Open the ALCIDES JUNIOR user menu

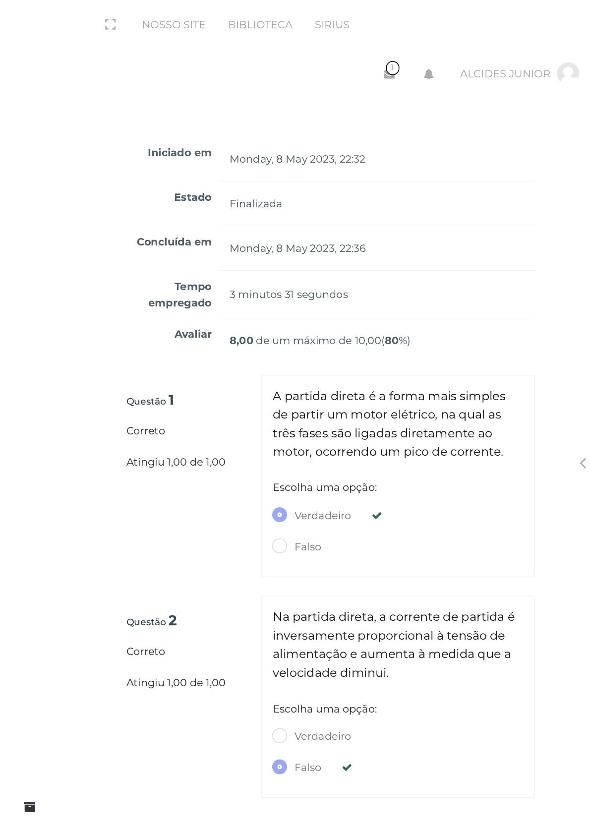click(505, 74)
